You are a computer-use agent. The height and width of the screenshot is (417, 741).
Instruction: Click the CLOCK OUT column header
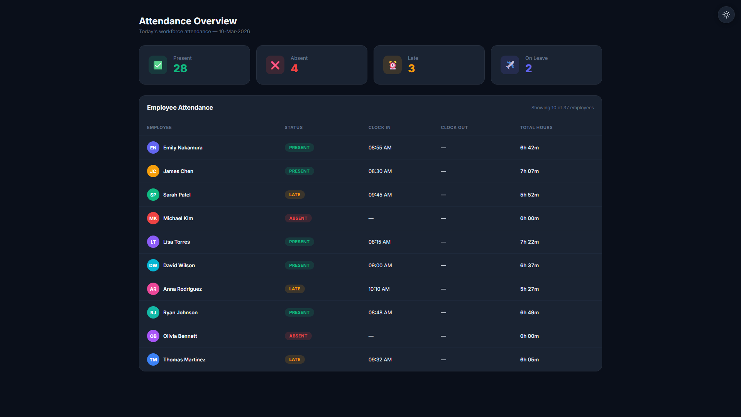454,127
